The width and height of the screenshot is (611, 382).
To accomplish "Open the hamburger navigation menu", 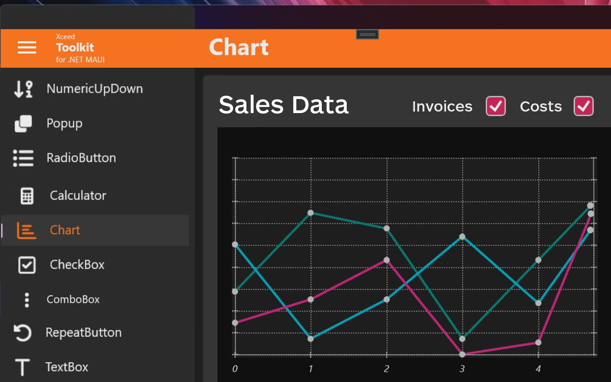I will point(27,48).
